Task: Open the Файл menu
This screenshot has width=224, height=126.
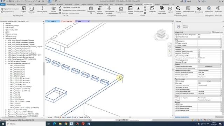Action: [x=2, y=5]
